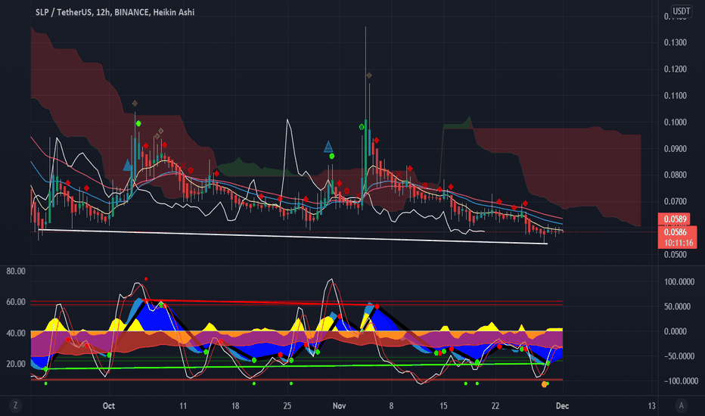The height and width of the screenshot is (416, 705).
Task: Click the Dec label on time axis
Action: [x=562, y=405]
